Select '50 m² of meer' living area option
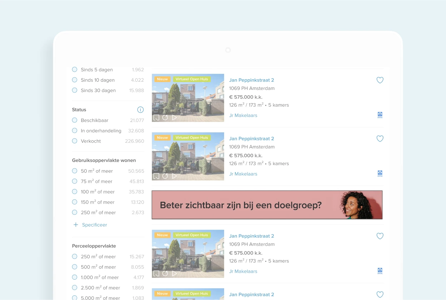This screenshot has height=300, width=446. click(x=75, y=171)
